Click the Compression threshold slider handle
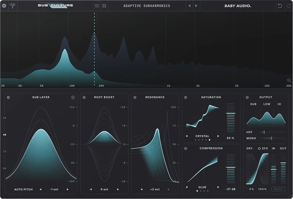 pyautogui.click(x=231, y=167)
